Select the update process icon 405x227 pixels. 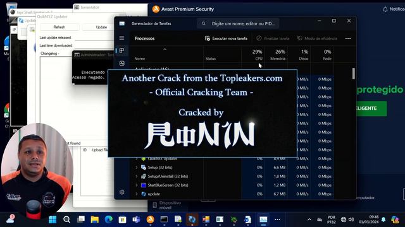(144, 194)
